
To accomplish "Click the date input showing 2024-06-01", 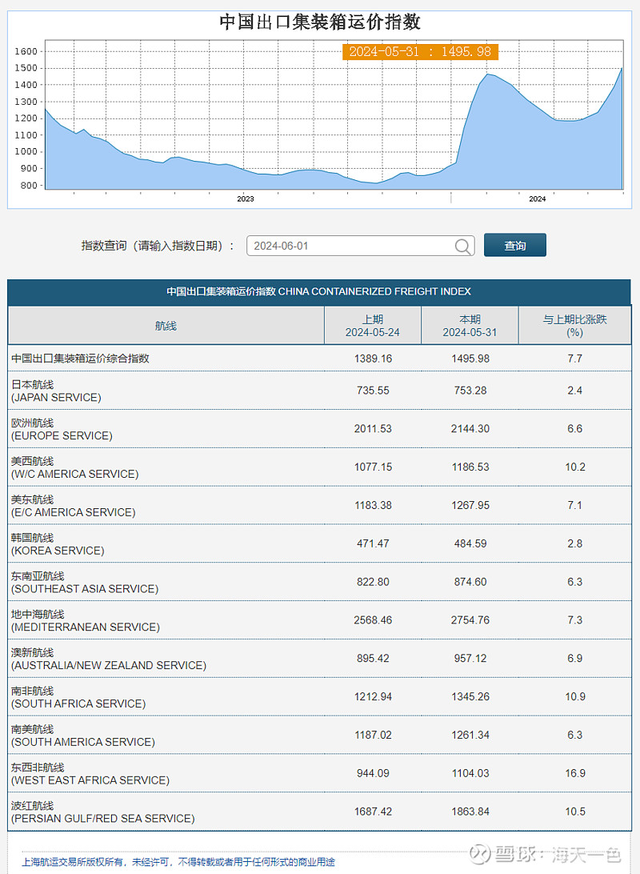I will [344, 246].
